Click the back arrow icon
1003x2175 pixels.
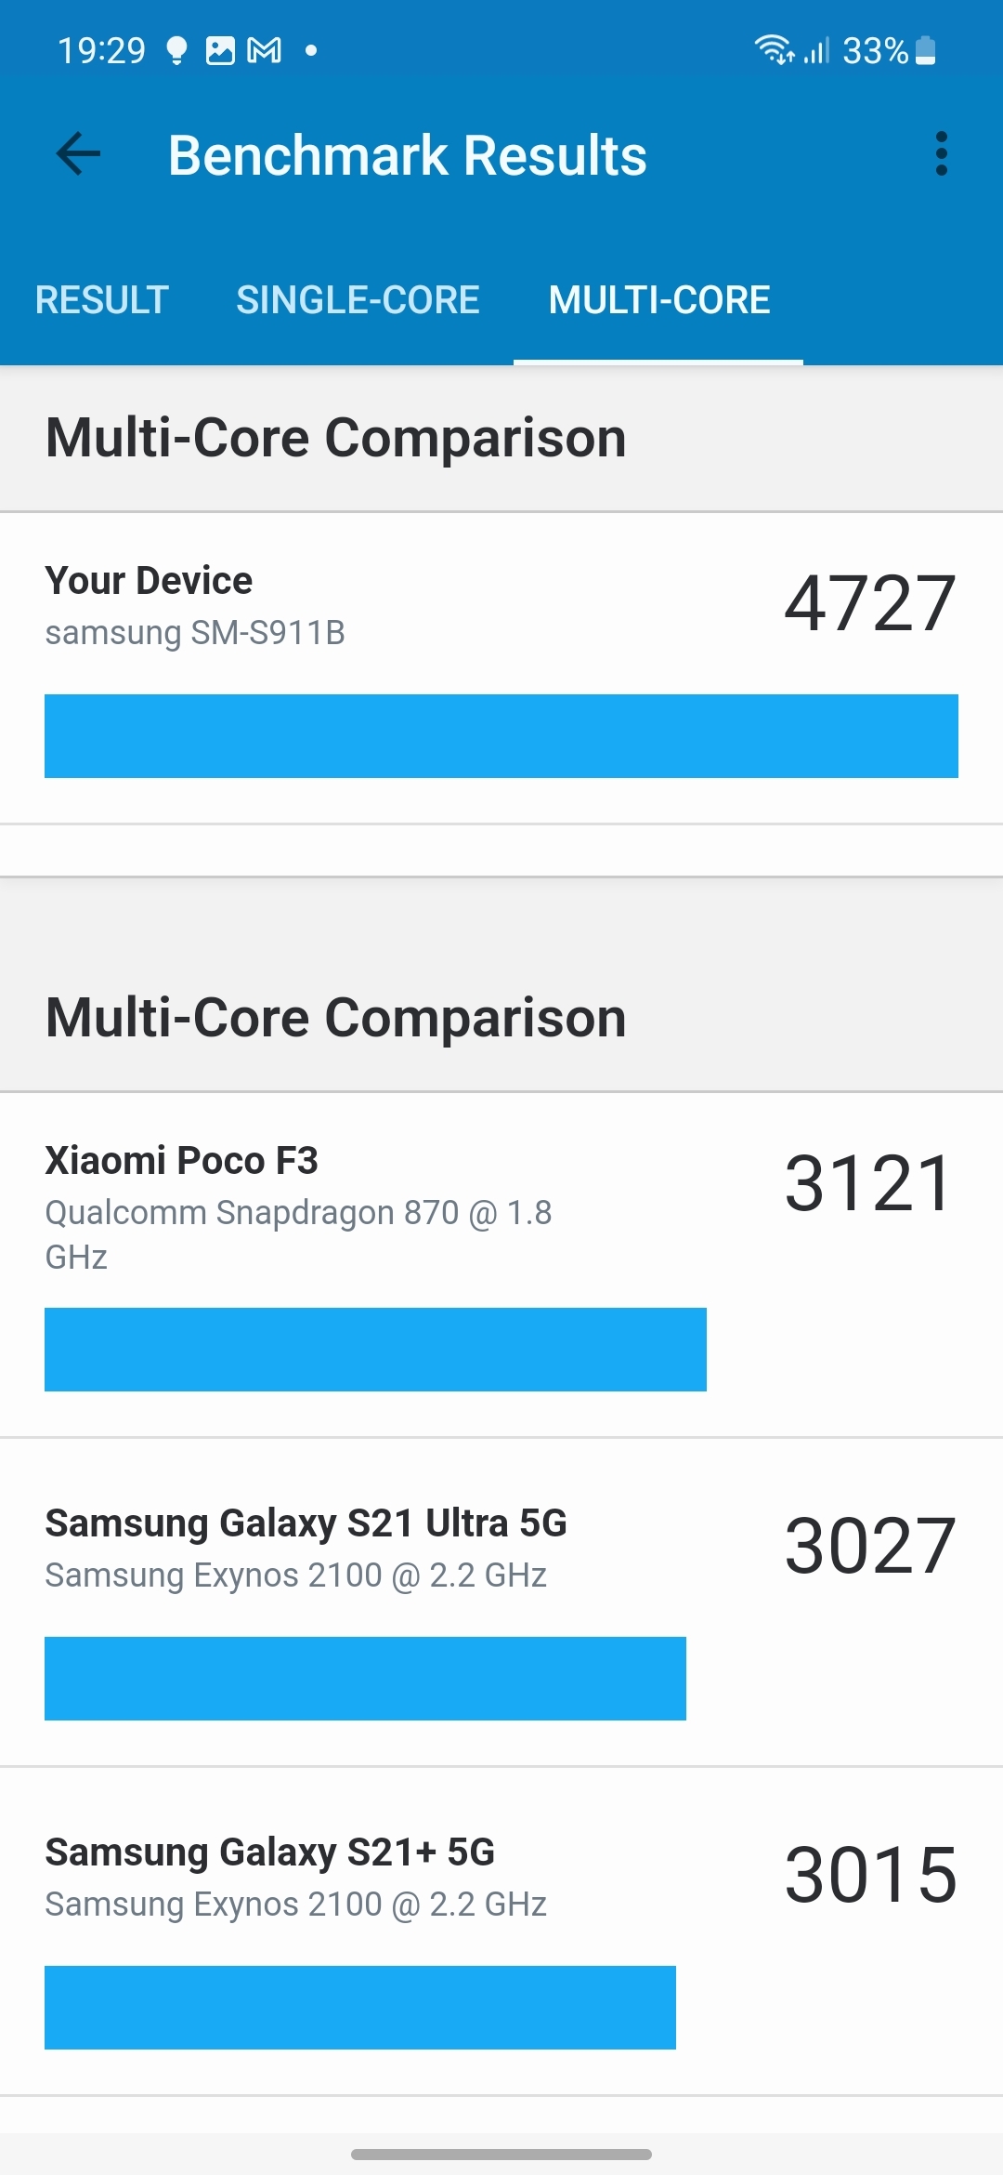[78, 155]
